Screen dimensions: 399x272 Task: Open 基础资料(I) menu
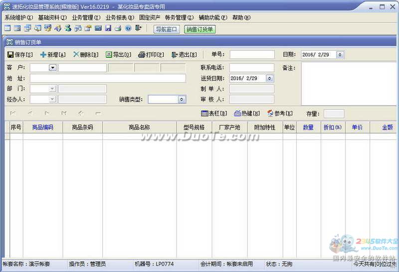click(x=52, y=17)
